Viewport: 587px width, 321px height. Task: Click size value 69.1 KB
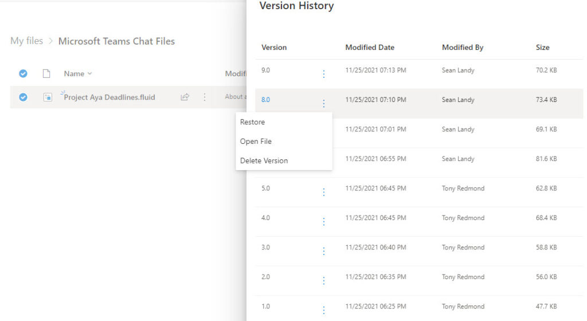(x=546, y=130)
